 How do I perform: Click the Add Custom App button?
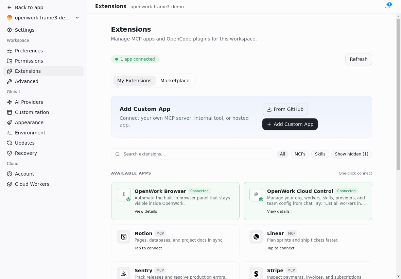point(290,124)
